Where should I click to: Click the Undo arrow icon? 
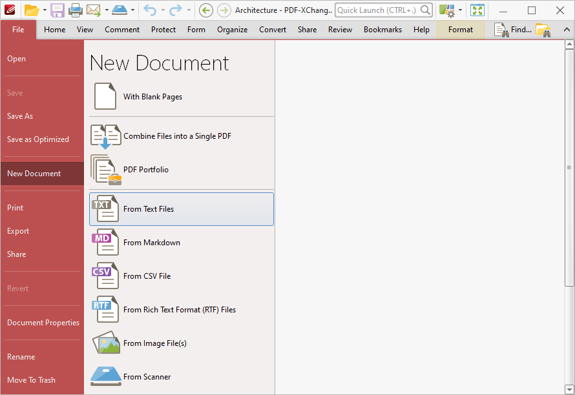click(150, 10)
